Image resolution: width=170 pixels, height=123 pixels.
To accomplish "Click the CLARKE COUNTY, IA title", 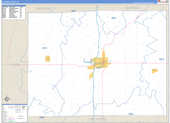I will tap(10, 2).
